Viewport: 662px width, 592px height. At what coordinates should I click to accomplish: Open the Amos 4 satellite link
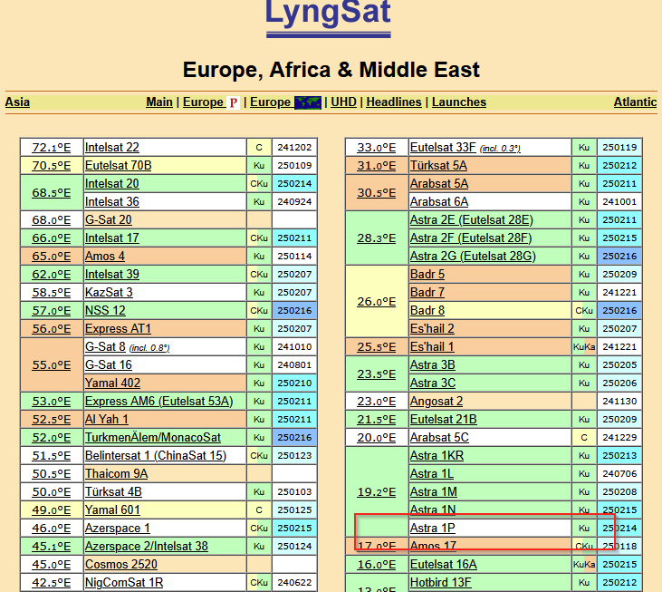[x=105, y=257]
